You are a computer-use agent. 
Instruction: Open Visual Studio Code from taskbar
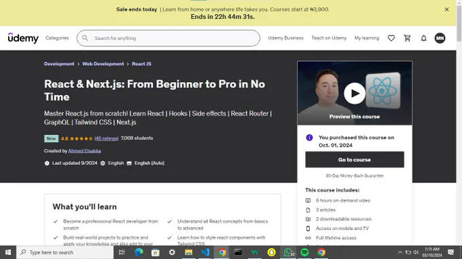coord(205,252)
